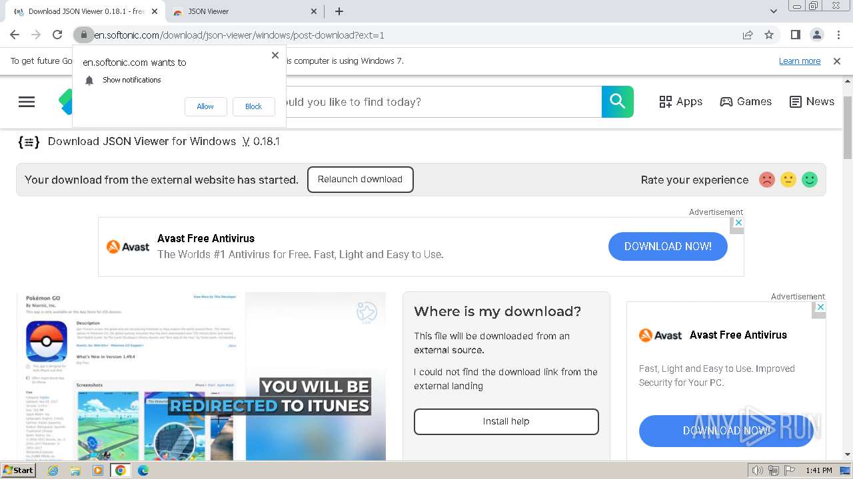Rate experience with yellow neutral face
Viewport: 853px width, 479px height.
tap(788, 180)
